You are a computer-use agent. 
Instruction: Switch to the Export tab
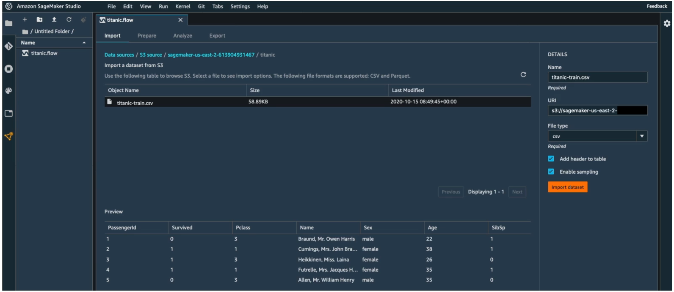pyautogui.click(x=217, y=36)
